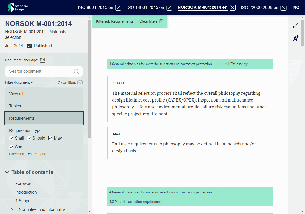Close the ISO 14001:2015 en tab
Screen dimensions: 305x214
(169, 8)
